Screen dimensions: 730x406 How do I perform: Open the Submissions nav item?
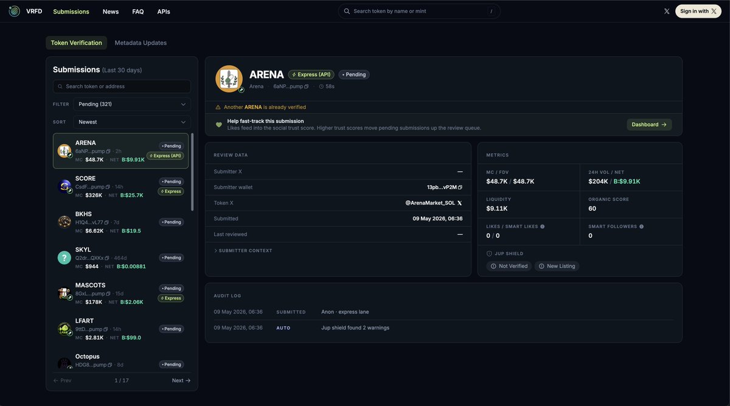point(71,12)
